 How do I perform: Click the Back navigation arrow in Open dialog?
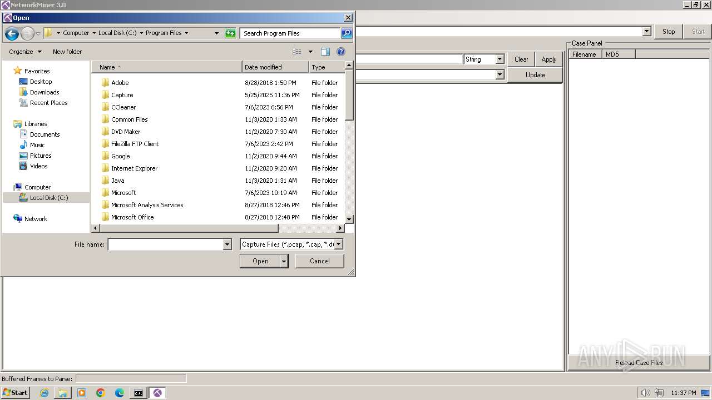pos(12,33)
